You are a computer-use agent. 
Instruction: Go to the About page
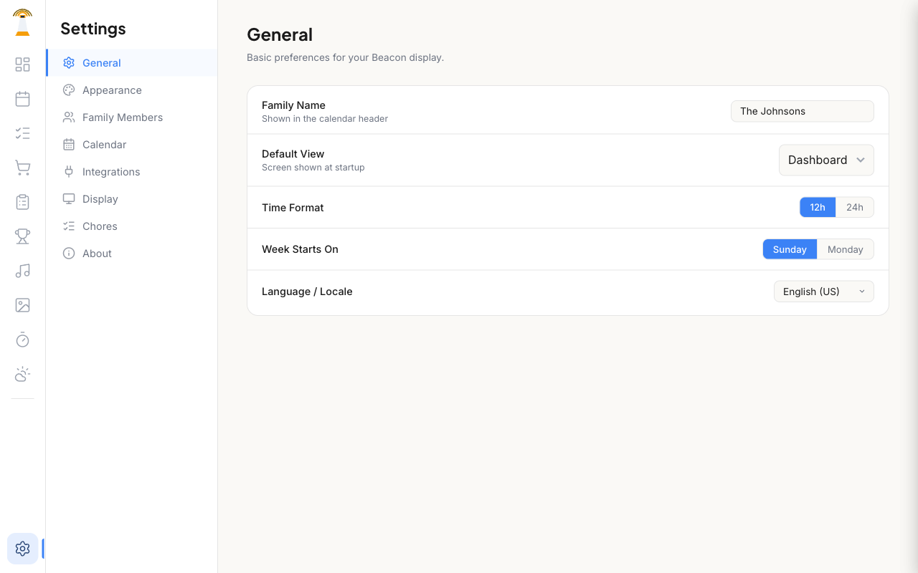97,253
